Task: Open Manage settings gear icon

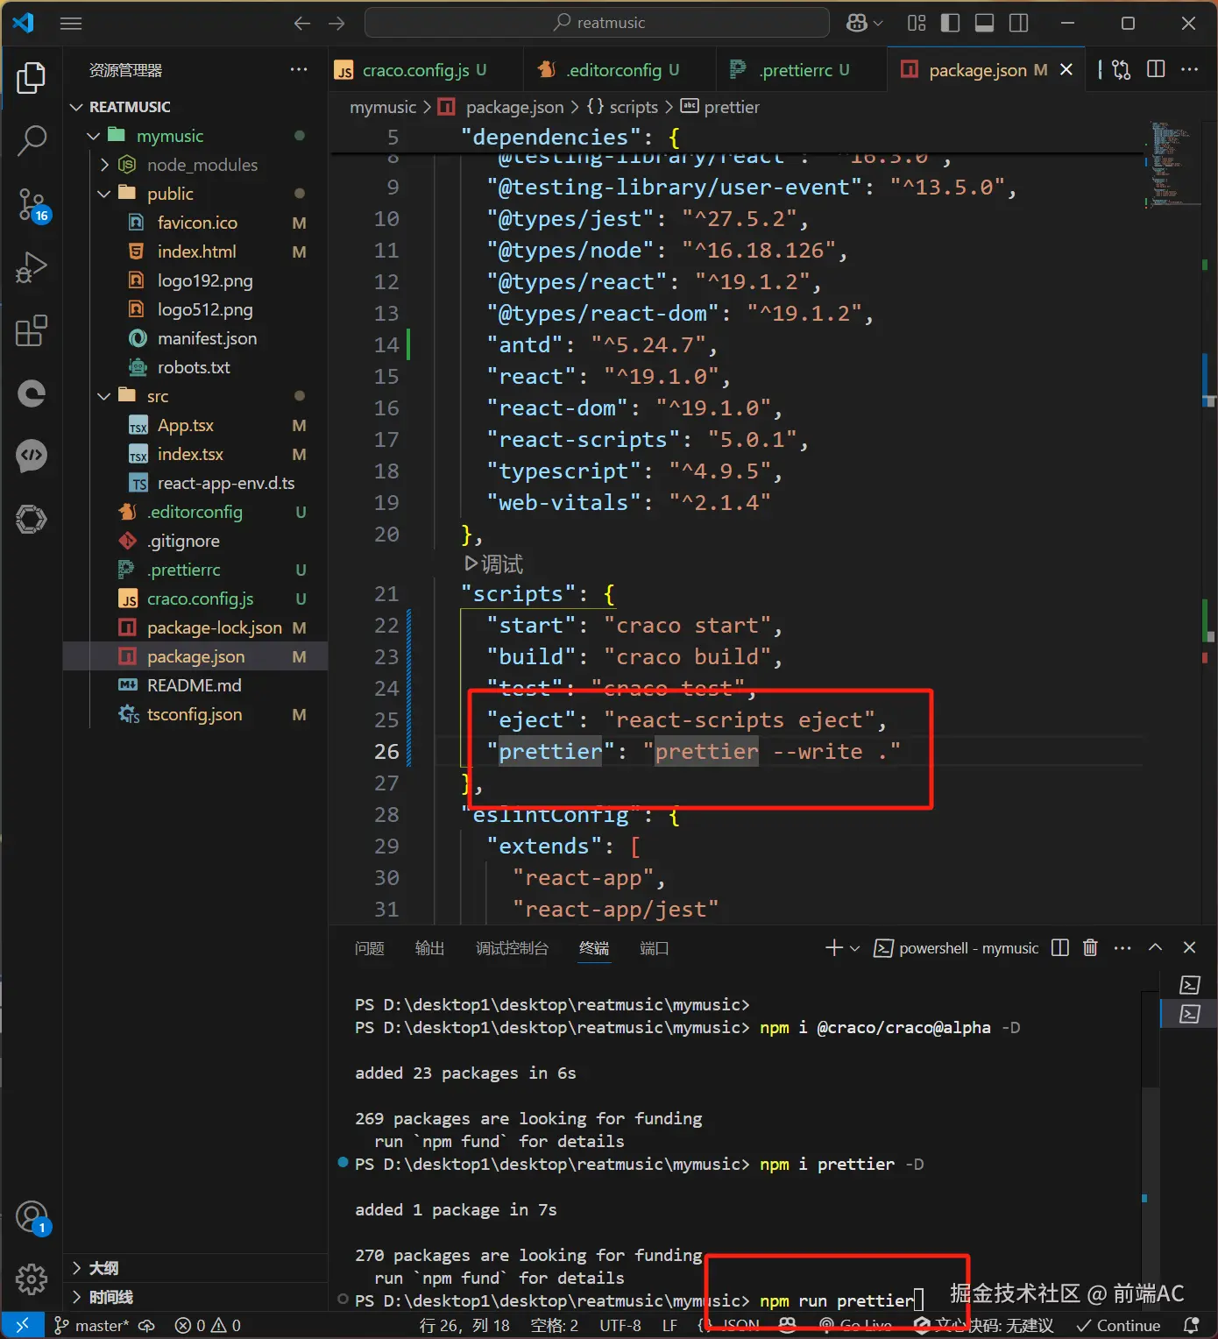Action: point(32,1279)
